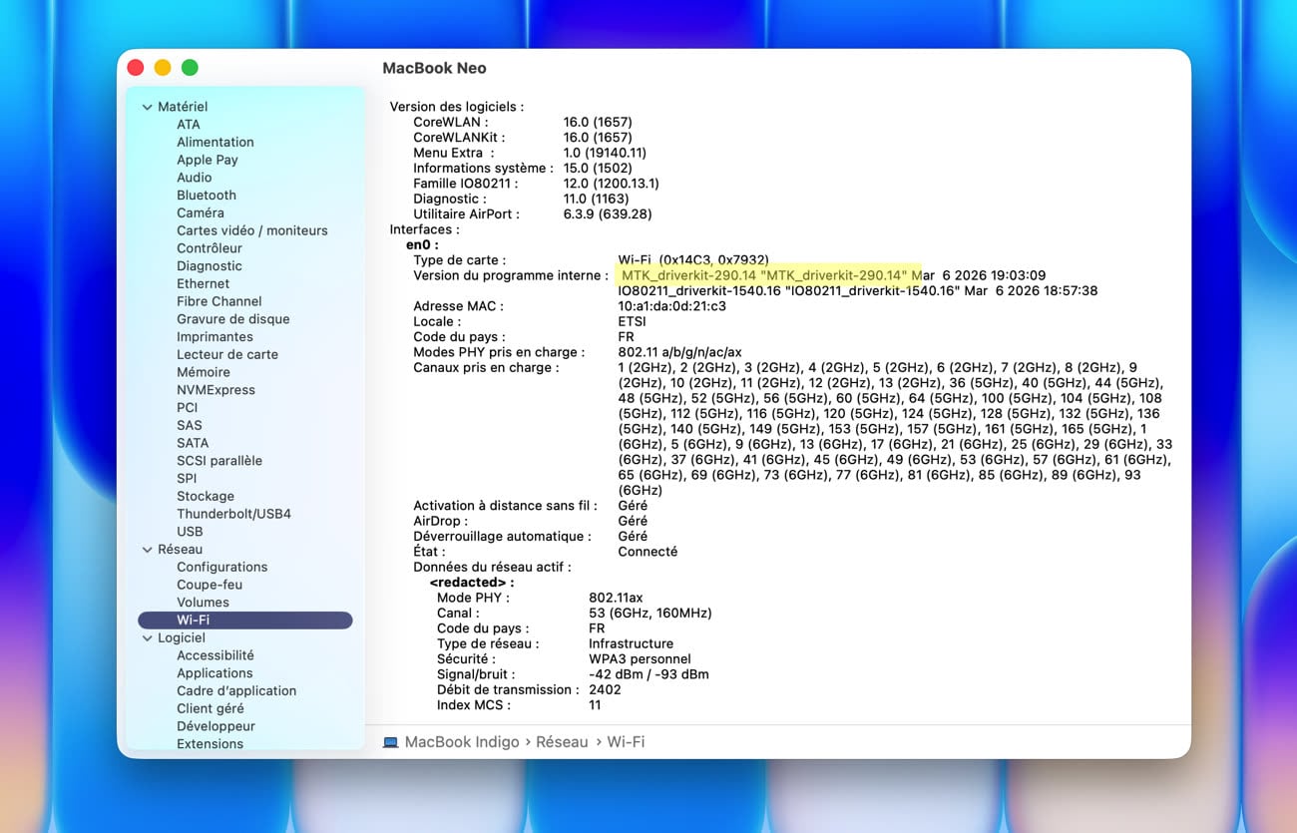Collapse the Réseau section disclosure arrow
The image size is (1297, 833).
coord(148,550)
